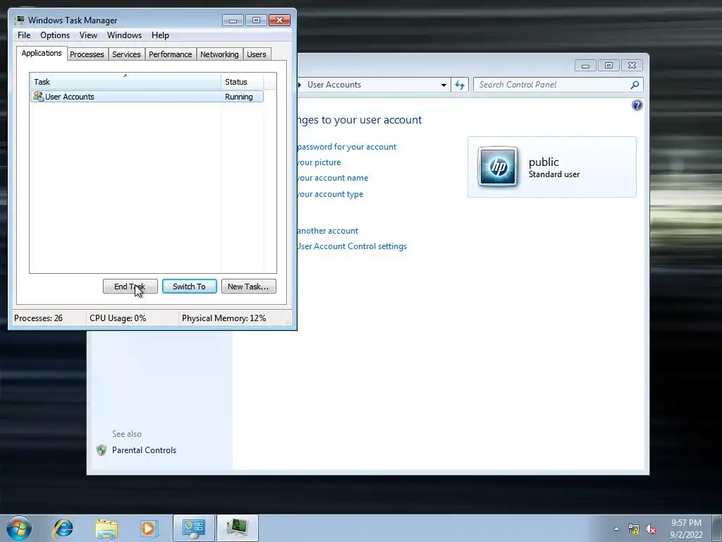722x542 pixels.
Task: Show hidden tray icons arrow
Action: 616,529
